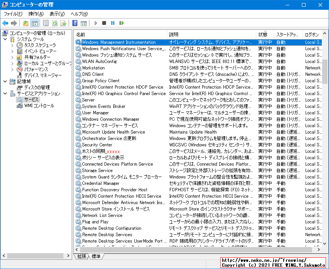Screen dimensions: 329x269
Task: Pause the selected service
Action: pos(113,23)
